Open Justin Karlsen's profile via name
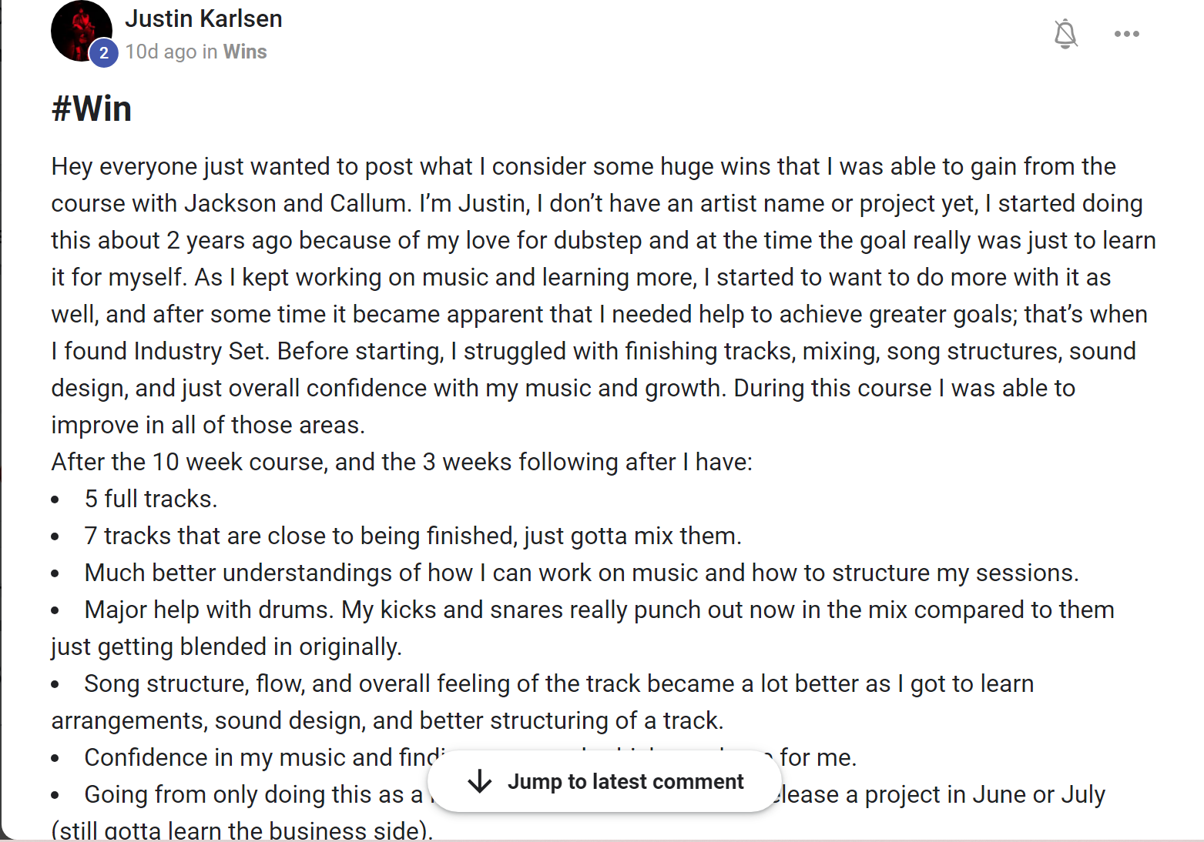 coord(203,18)
